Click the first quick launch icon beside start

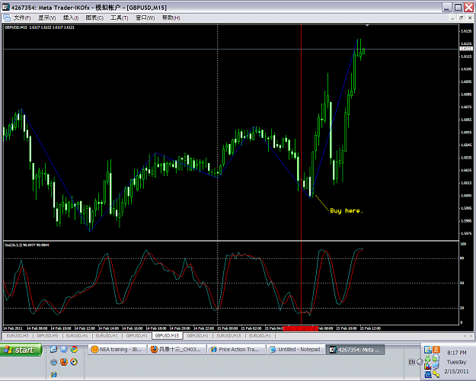tap(54, 349)
